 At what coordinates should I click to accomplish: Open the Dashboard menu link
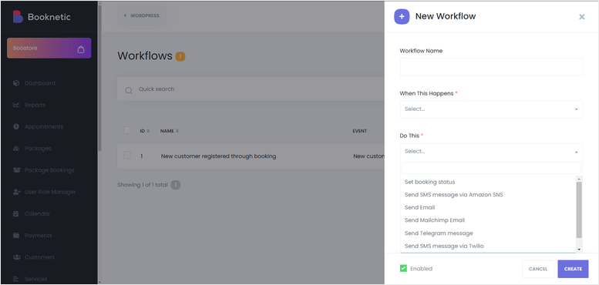(x=40, y=82)
